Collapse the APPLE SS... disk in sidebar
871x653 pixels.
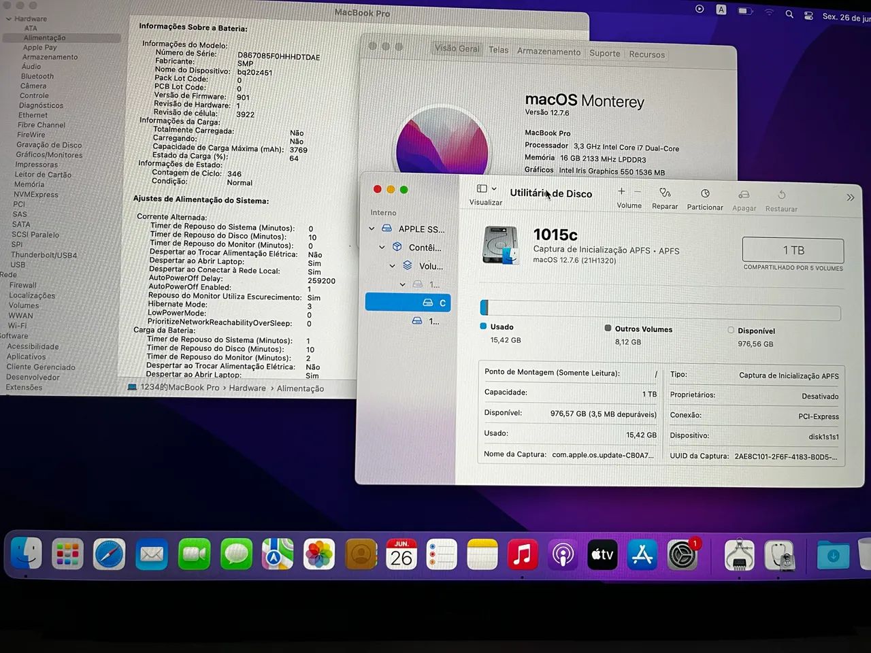(372, 229)
